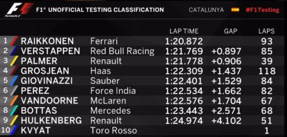Click the Formula 1 logo

[19, 10]
